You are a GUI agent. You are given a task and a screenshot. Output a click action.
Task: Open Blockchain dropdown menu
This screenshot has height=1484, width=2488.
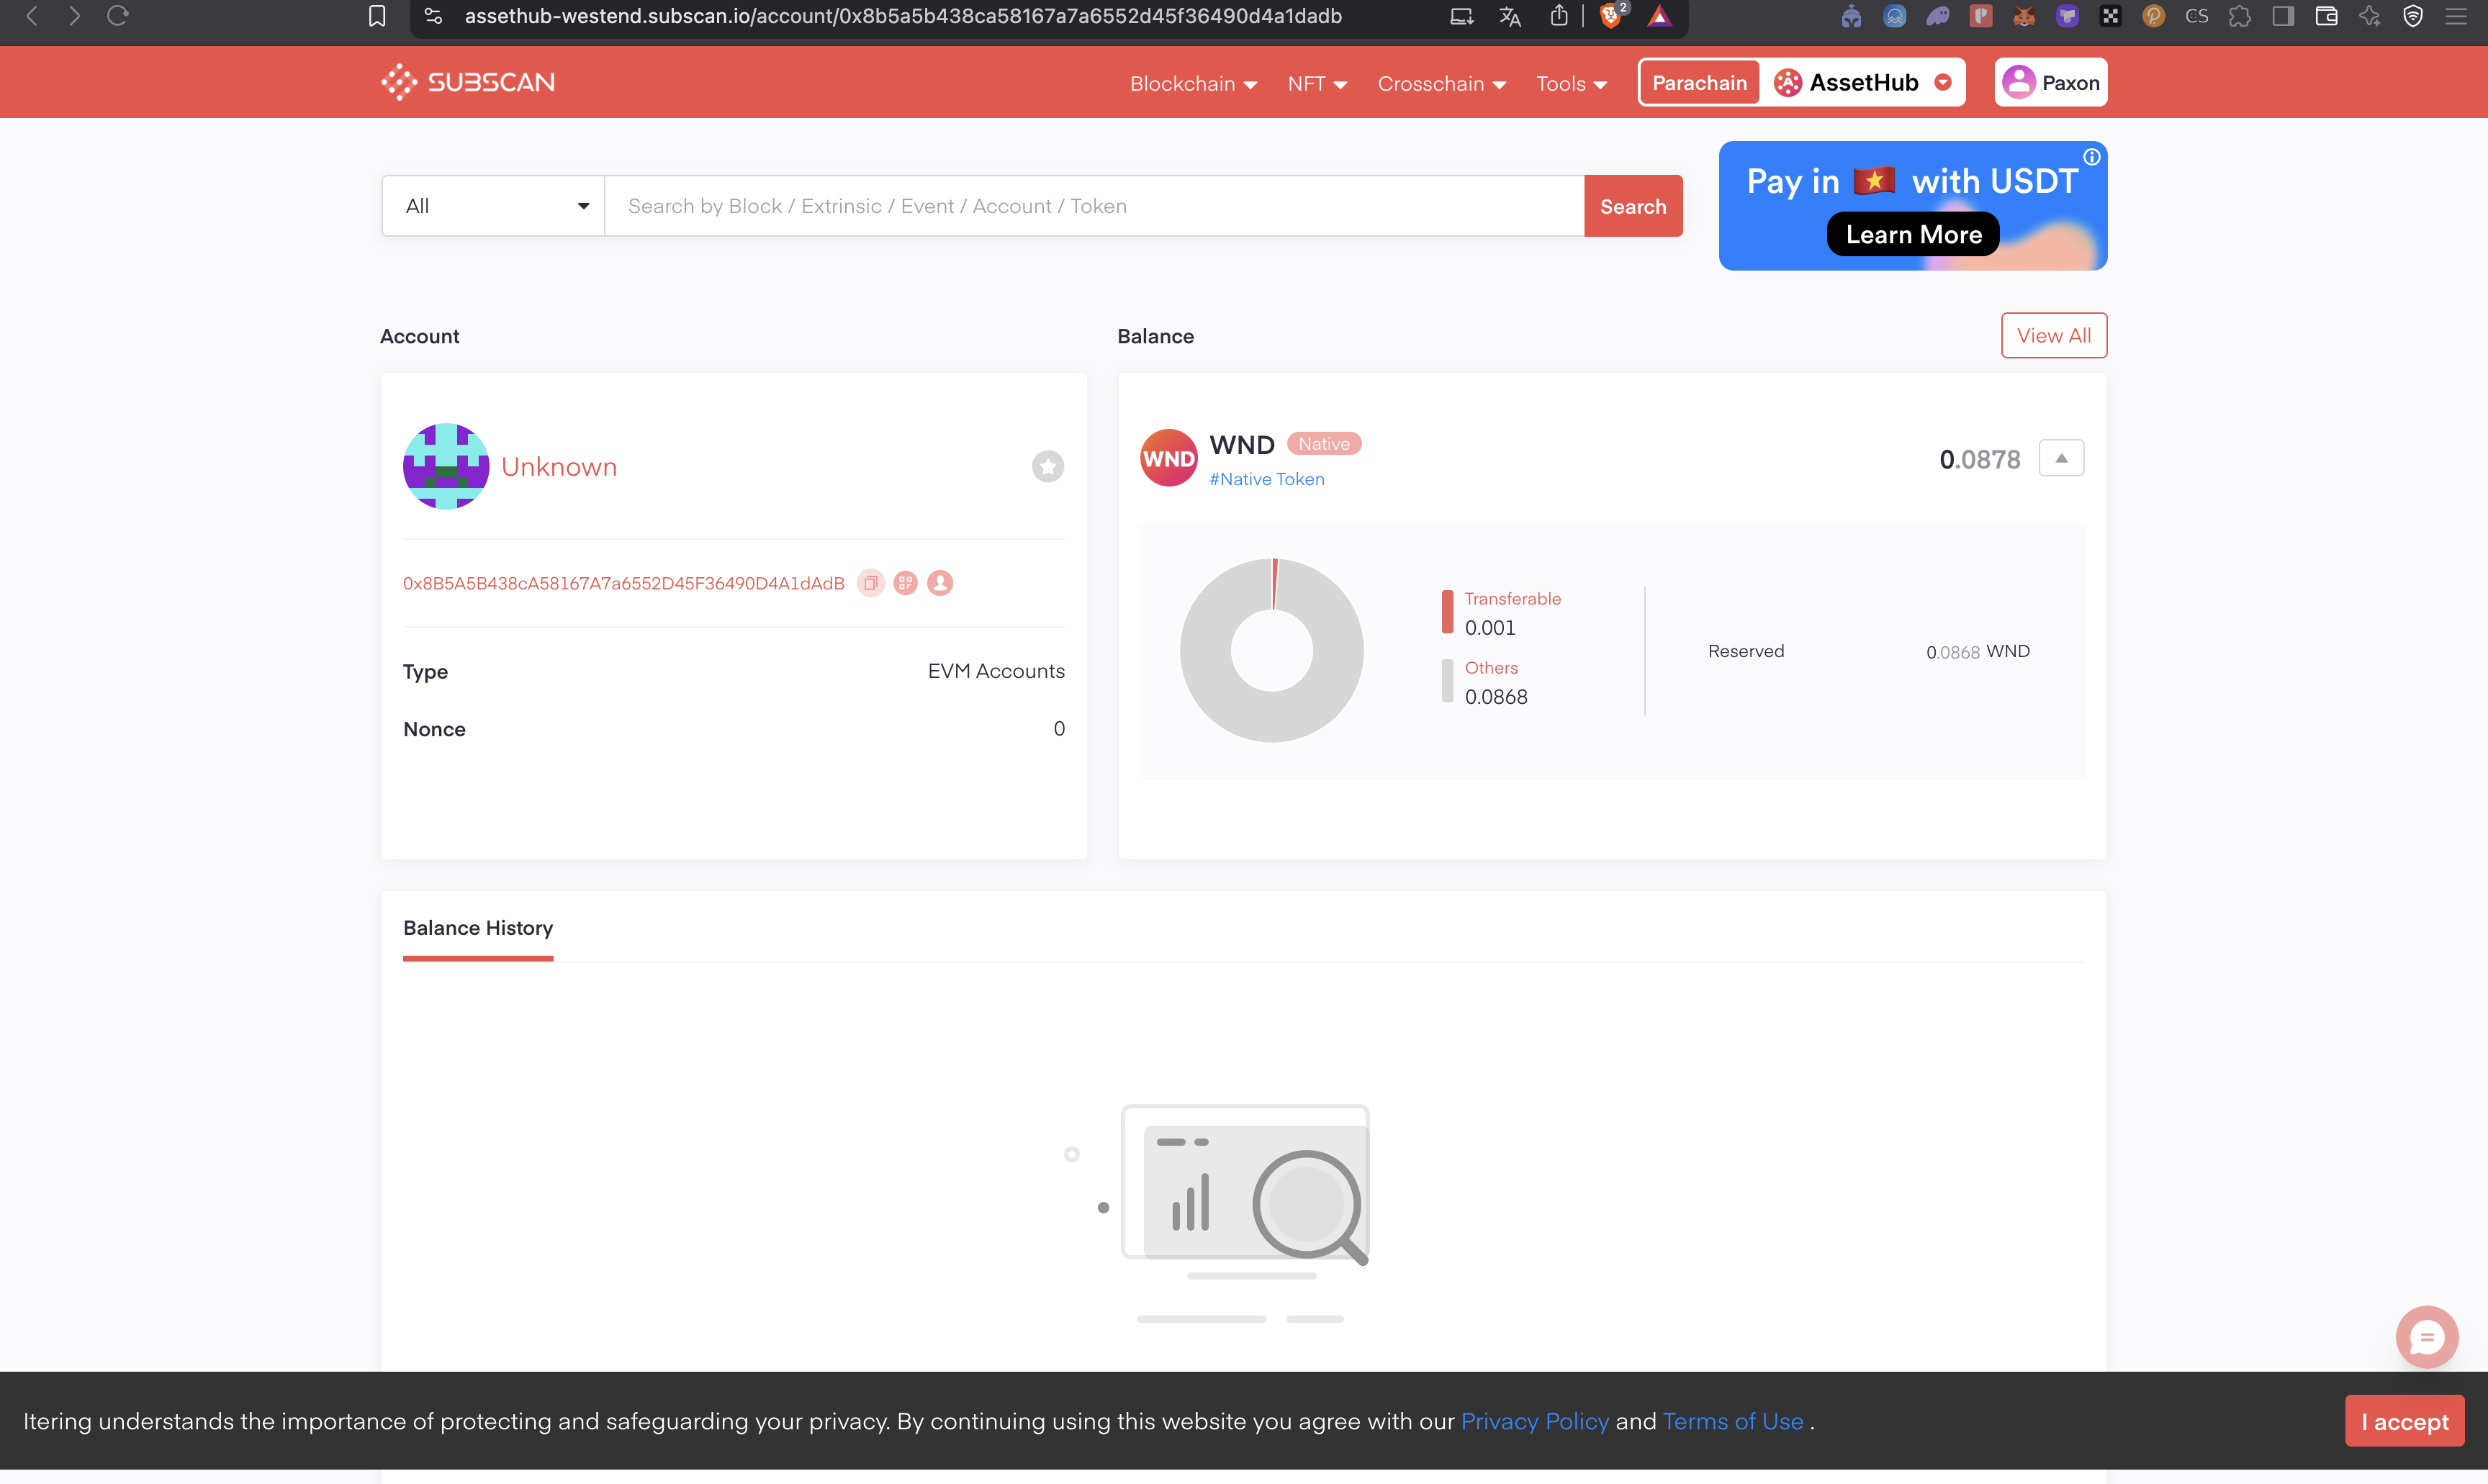click(x=1193, y=84)
